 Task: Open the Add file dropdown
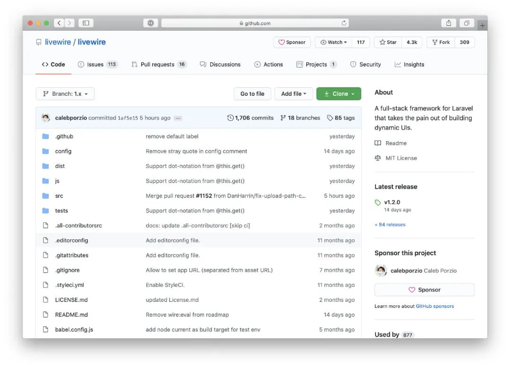(x=294, y=93)
